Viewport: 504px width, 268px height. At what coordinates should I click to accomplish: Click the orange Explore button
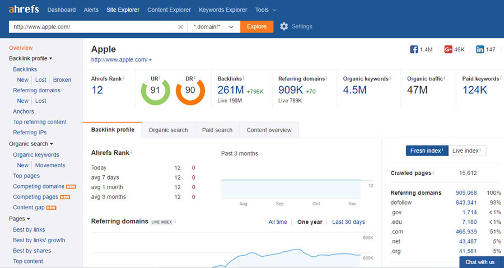click(x=257, y=27)
